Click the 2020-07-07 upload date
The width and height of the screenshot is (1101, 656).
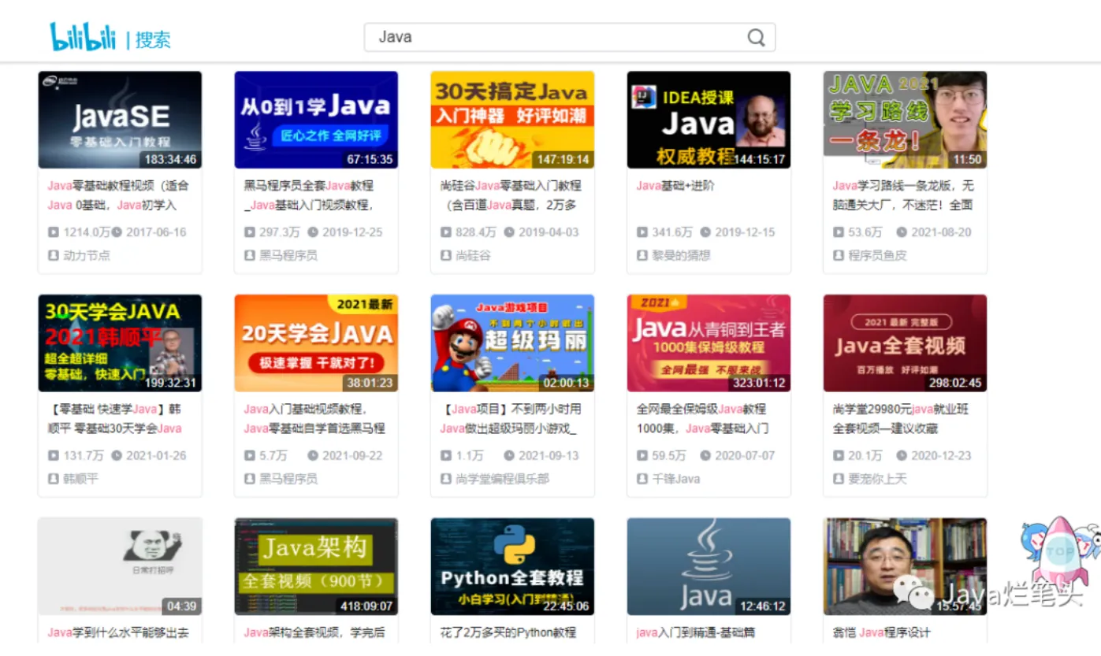(745, 456)
